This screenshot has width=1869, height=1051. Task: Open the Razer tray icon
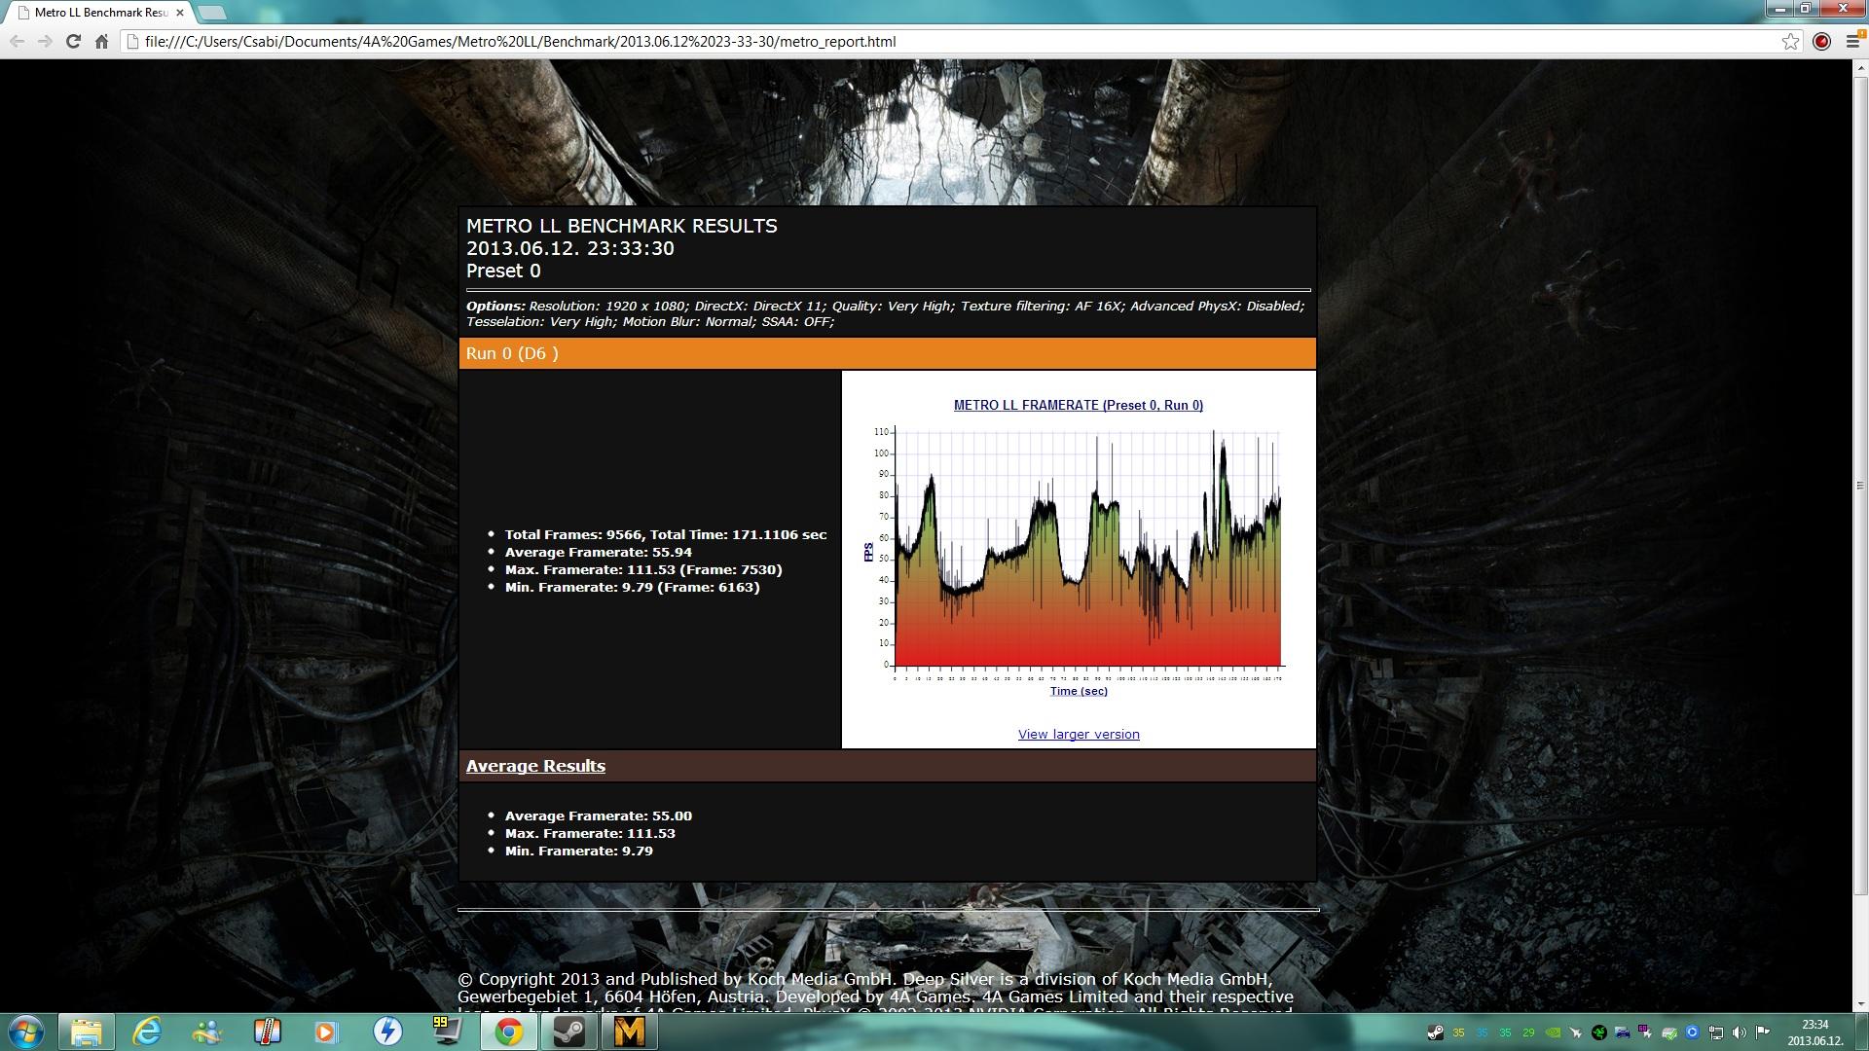[1598, 1033]
